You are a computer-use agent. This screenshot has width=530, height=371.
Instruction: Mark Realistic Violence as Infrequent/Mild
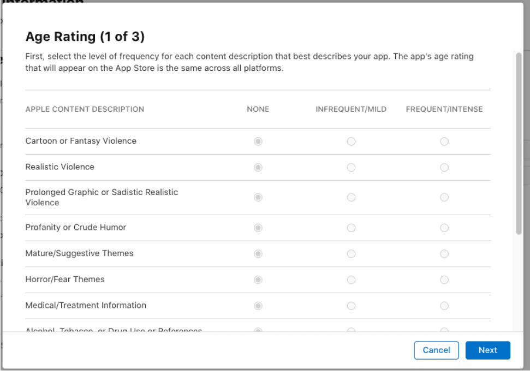click(x=351, y=167)
